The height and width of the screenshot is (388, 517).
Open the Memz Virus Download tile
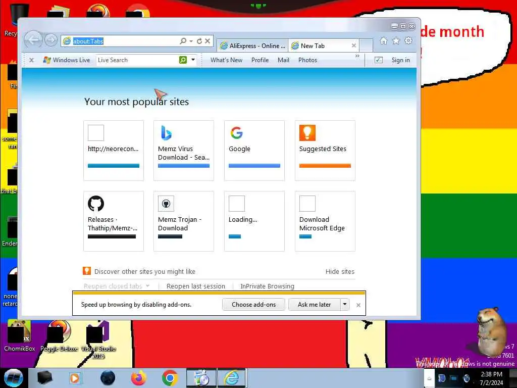184,151
